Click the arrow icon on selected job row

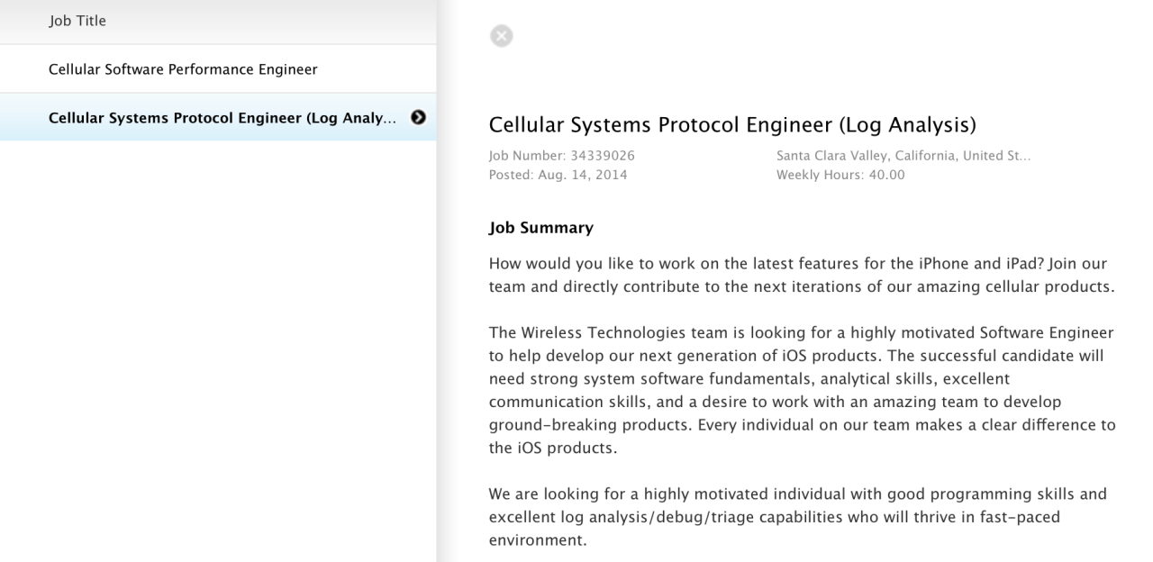tap(418, 117)
